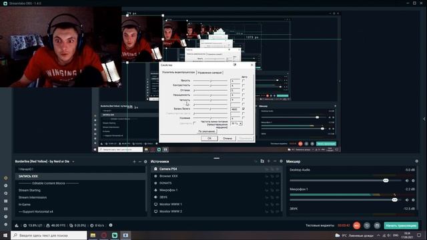Open the replay buffer round button
The image size is (427, 240).
click(367, 225)
